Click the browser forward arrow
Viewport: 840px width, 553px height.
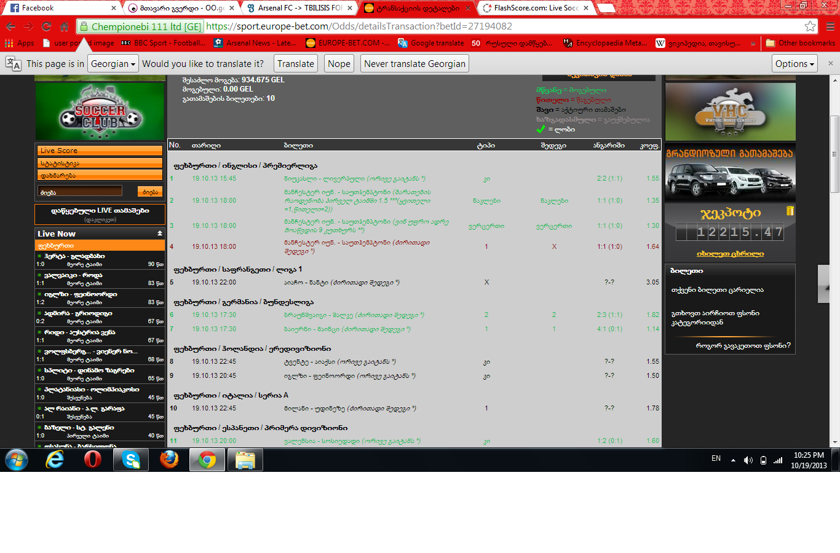point(28,26)
